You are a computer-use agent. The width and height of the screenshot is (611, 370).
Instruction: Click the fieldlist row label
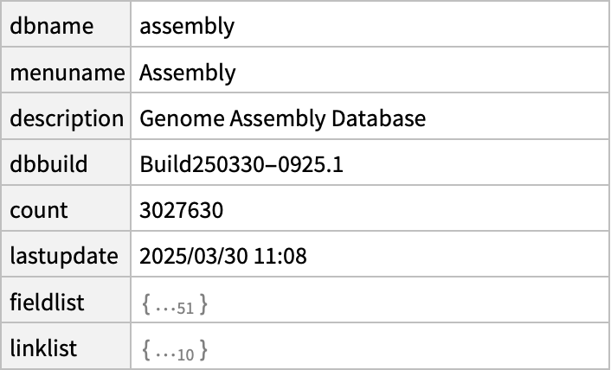click(47, 303)
